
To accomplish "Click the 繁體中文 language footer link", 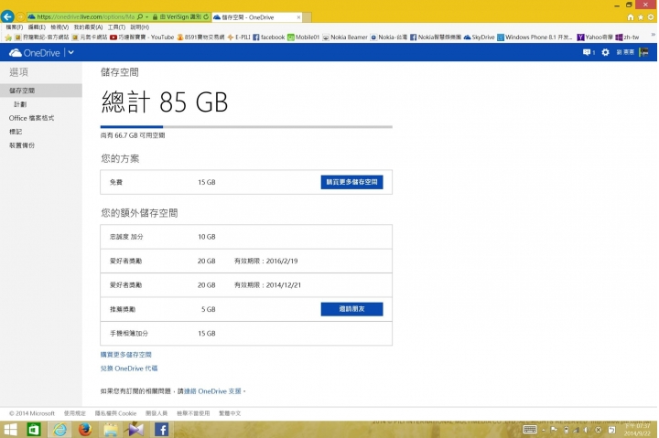I will point(230,413).
